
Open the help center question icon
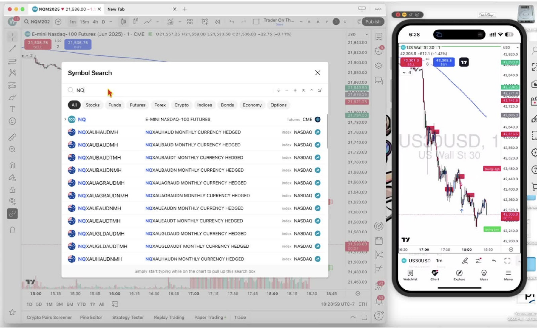tap(379, 315)
